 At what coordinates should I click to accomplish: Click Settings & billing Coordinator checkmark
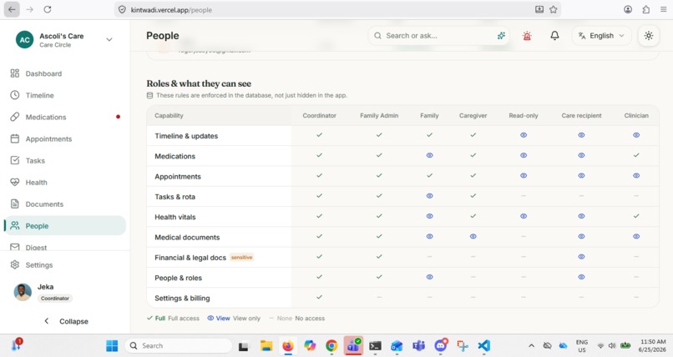[319, 297]
